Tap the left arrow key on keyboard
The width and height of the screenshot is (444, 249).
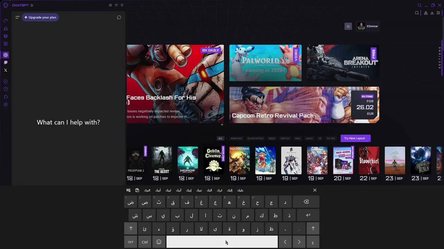(285, 242)
